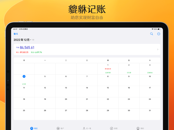
Task: Select day 3 in the calendar
Action: tap(150, 65)
